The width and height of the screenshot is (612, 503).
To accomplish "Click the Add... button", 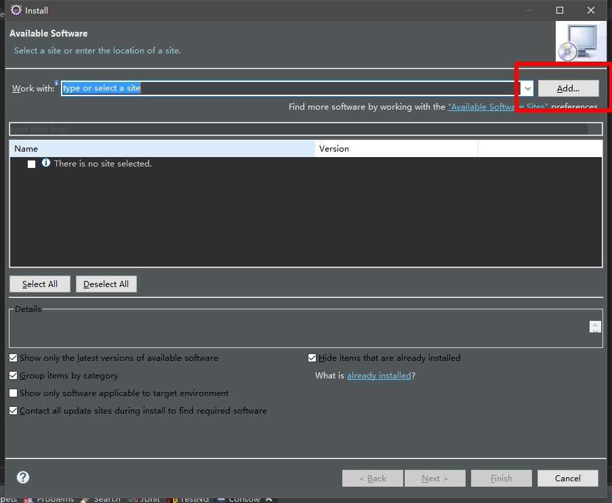I will 568,89.
